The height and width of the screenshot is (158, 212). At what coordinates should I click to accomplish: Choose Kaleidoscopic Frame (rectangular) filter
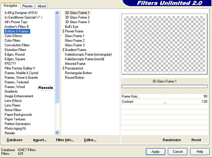coord(88,54)
